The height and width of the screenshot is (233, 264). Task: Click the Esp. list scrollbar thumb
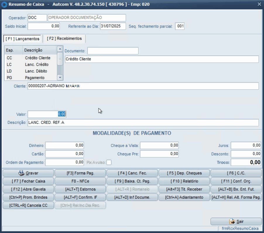pos(60,59)
